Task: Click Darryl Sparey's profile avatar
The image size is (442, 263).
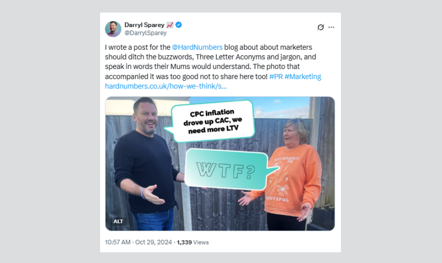Action: click(x=113, y=29)
